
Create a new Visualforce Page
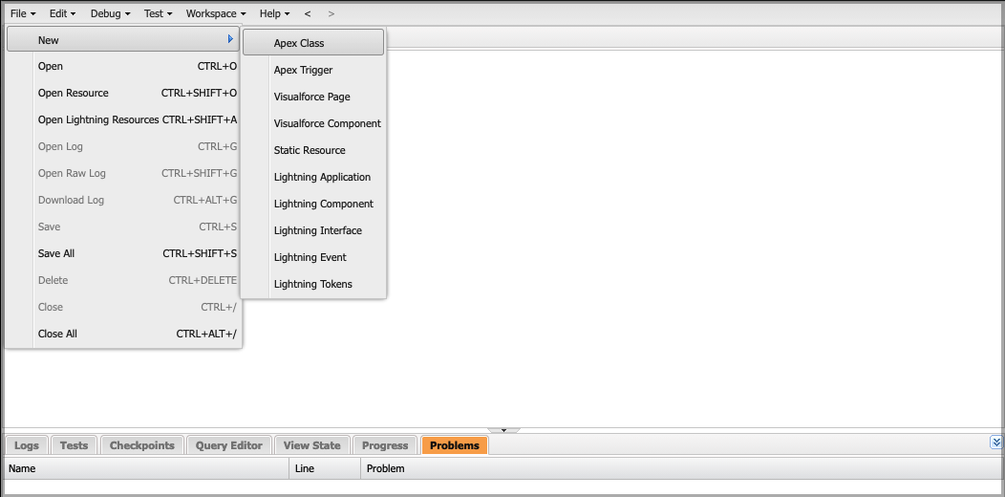pos(313,97)
